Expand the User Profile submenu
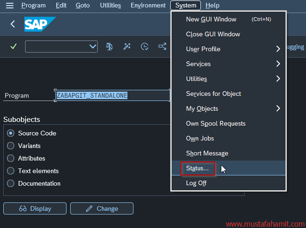Screen dimensions: 306x228 [x=278, y=49]
